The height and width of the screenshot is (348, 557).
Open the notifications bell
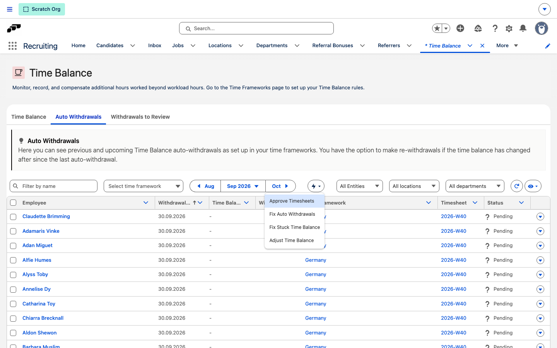[x=523, y=28]
